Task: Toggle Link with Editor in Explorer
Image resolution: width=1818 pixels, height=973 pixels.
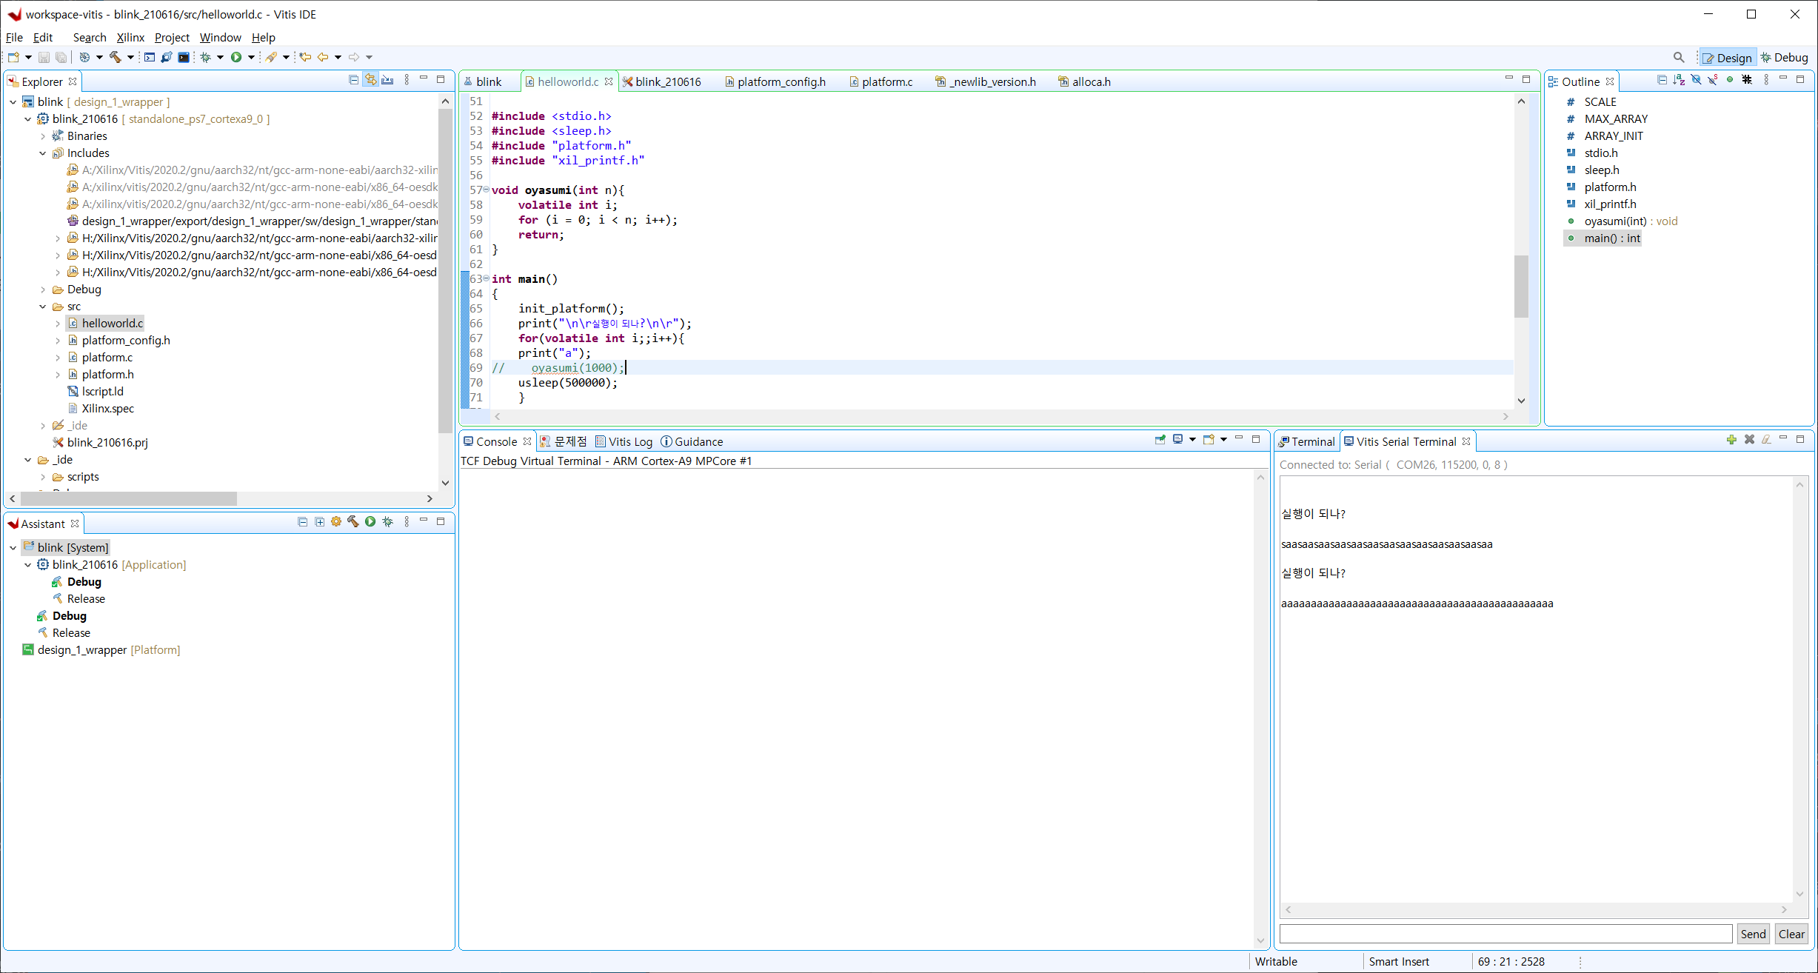Action: pos(370,80)
